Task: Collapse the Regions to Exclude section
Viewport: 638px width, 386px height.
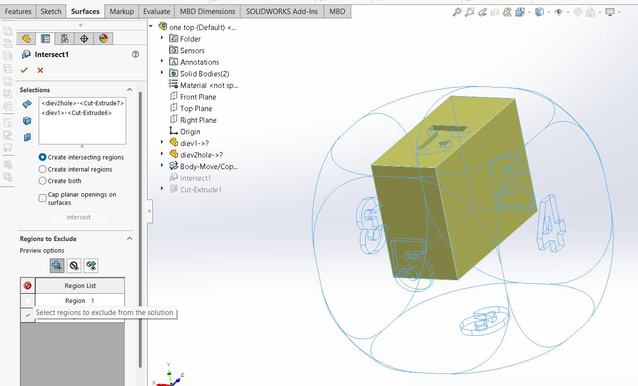Action: [x=130, y=239]
